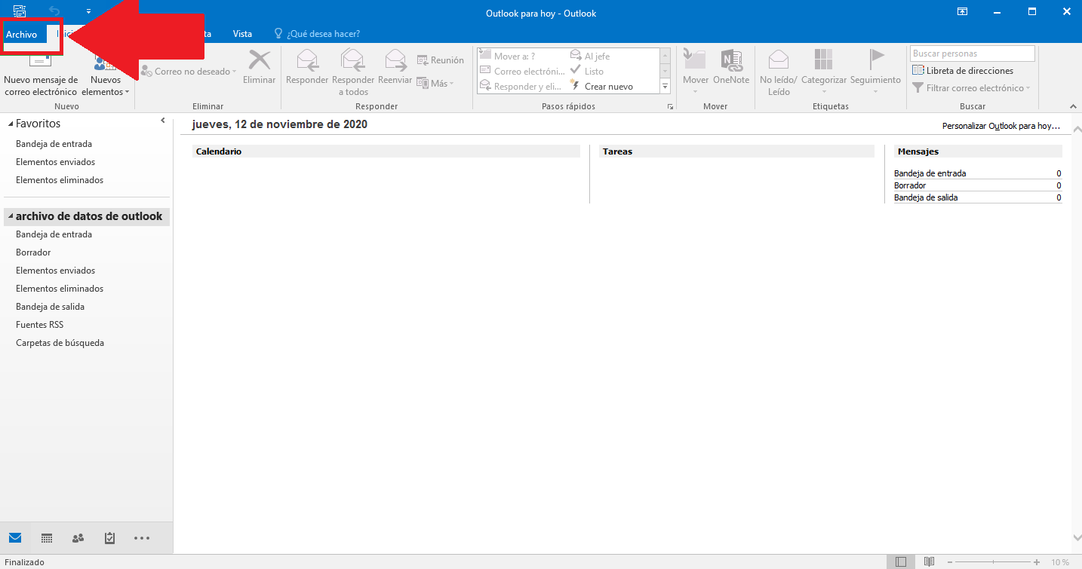Select Normal view status bar icon
The image size is (1082, 569).
900,562
